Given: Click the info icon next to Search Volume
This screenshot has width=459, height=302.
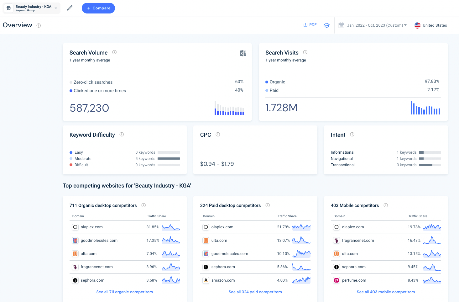Looking at the screenshot, I should (x=114, y=52).
